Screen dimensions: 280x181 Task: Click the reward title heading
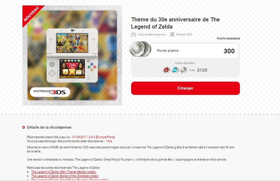point(175,23)
